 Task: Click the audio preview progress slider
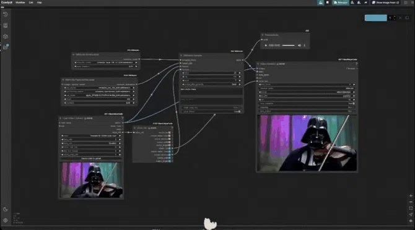289,45
